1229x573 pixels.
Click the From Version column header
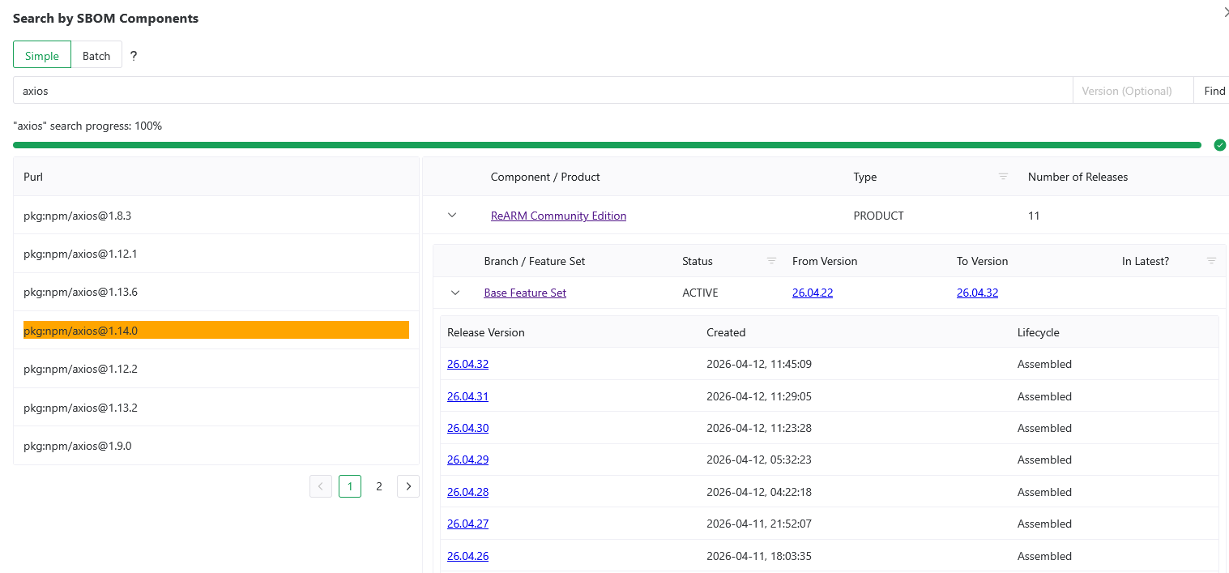pos(825,261)
